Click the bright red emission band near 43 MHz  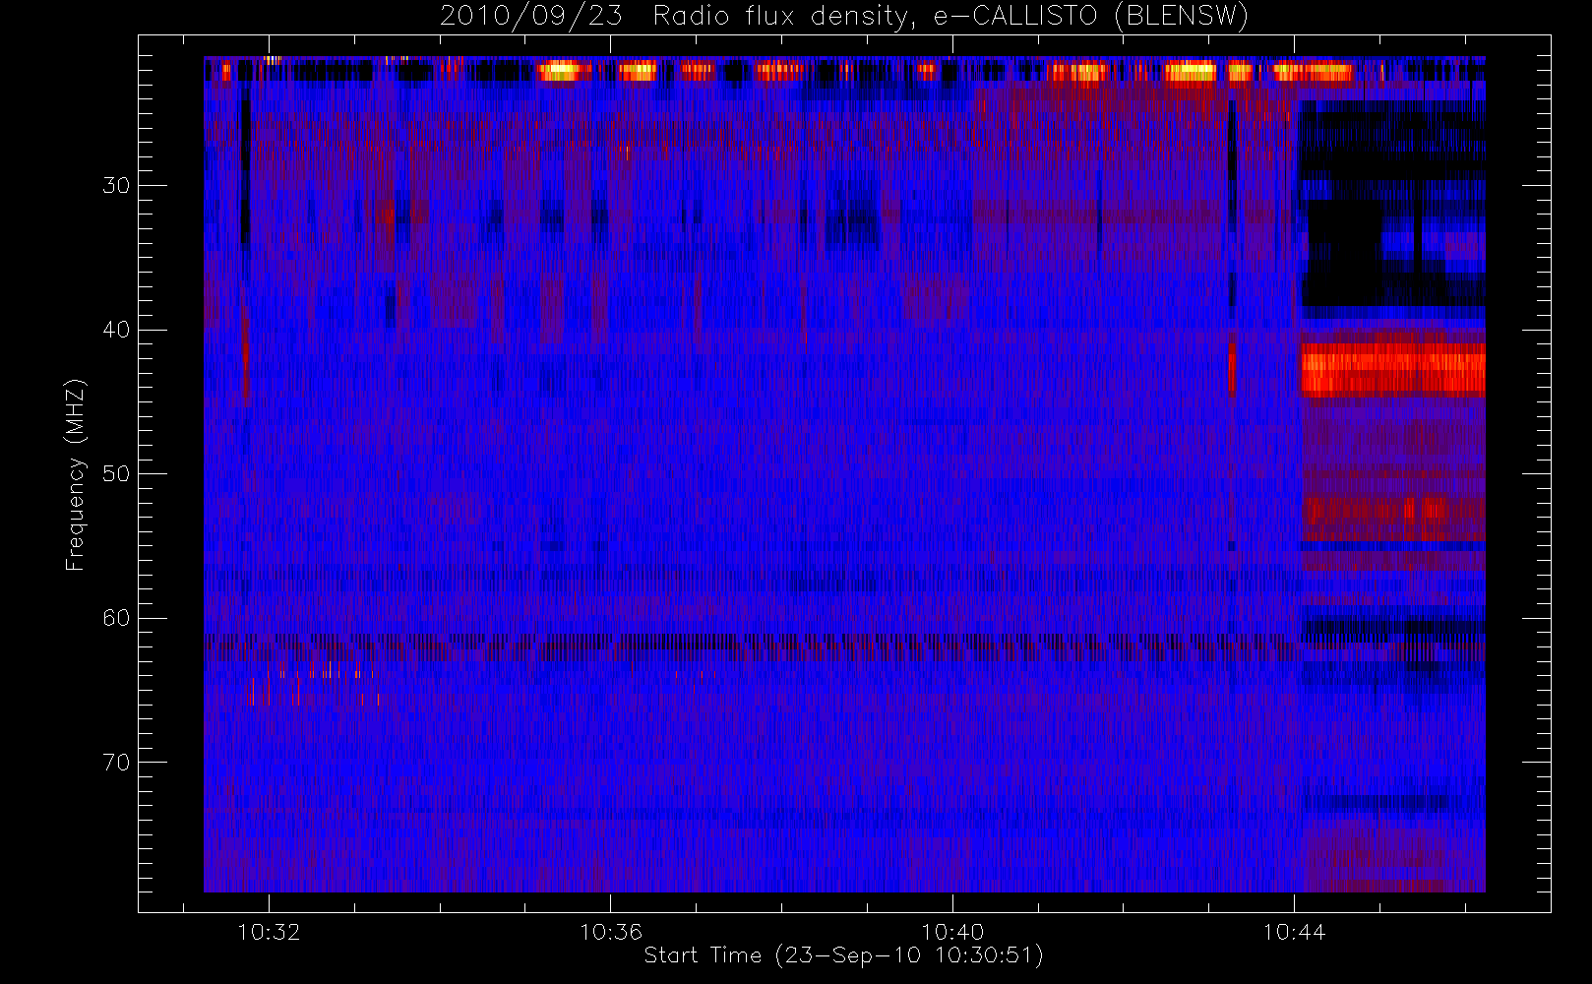(1393, 370)
